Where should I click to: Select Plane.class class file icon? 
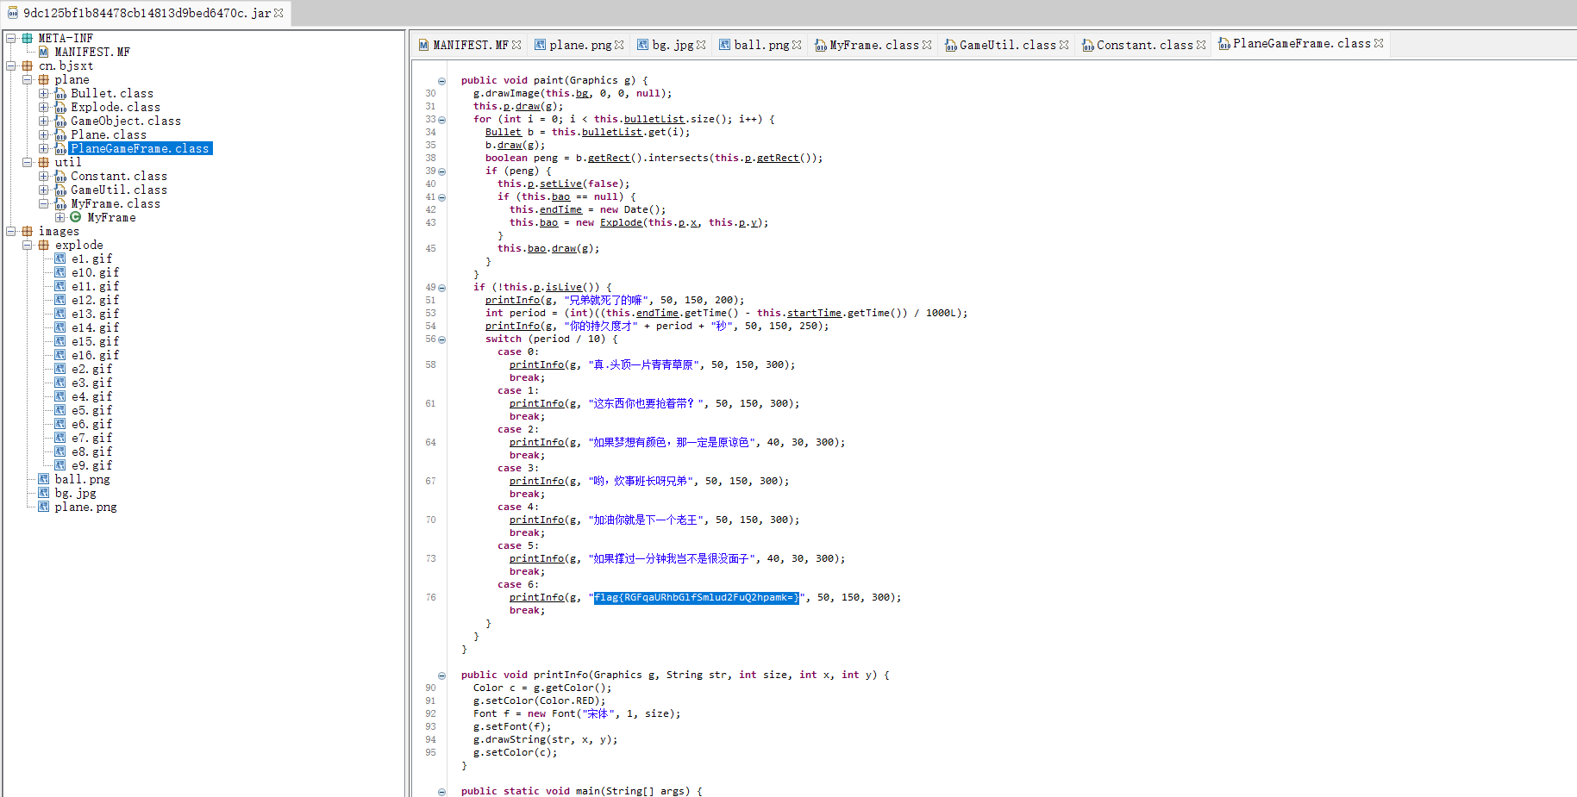[x=60, y=134]
